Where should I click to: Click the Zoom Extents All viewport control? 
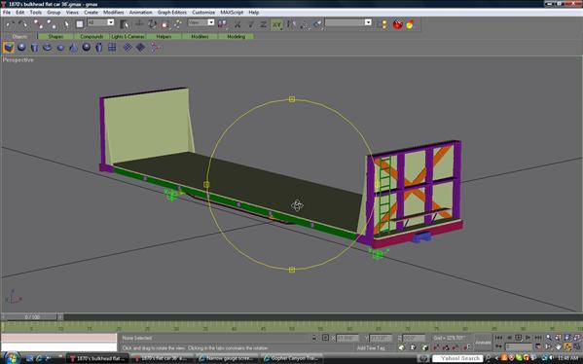pyautogui.click(x=577, y=338)
